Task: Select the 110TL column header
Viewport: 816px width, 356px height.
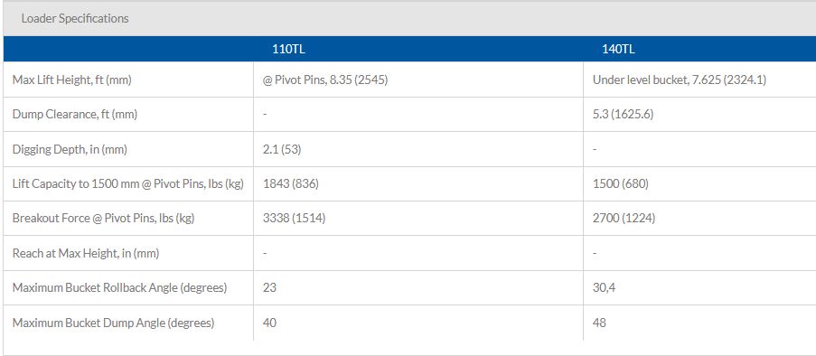Action: (x=288, y=50)
